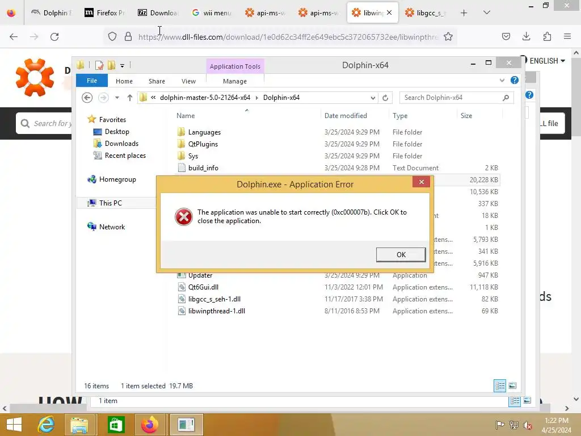This screenshot has height=436, width=581.
Task: Reload the dll-files.com page
Action: 54,37
